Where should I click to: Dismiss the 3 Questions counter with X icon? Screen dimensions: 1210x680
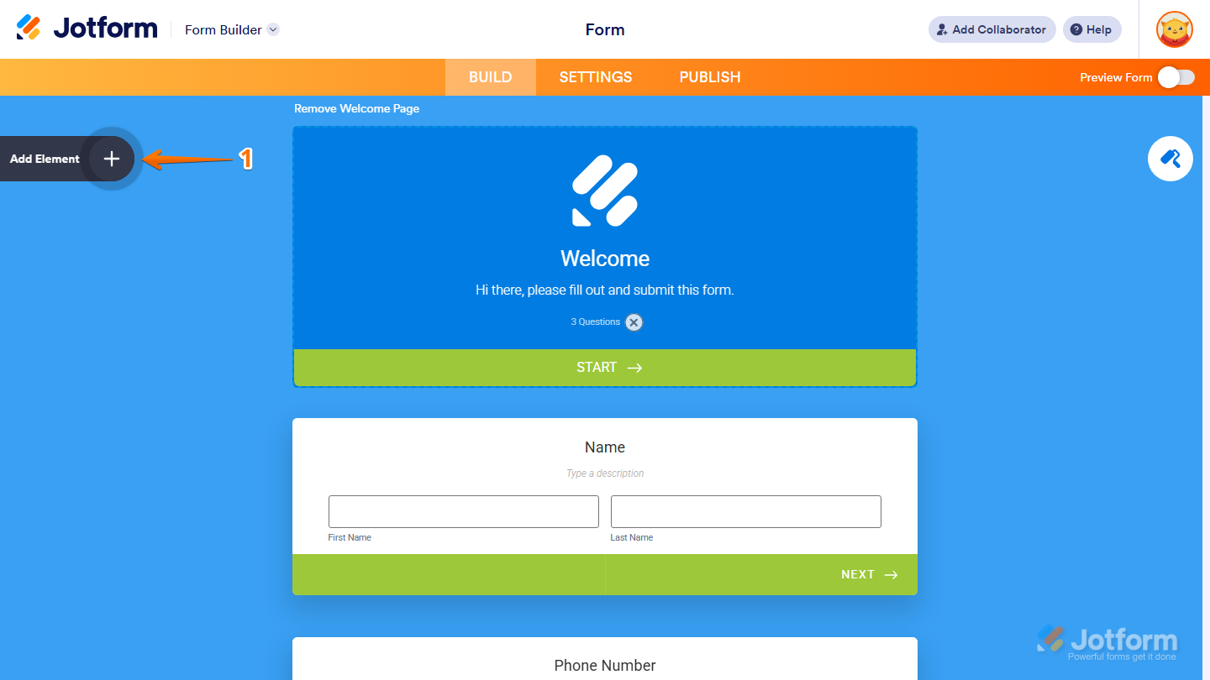click(x=634, y=322)
